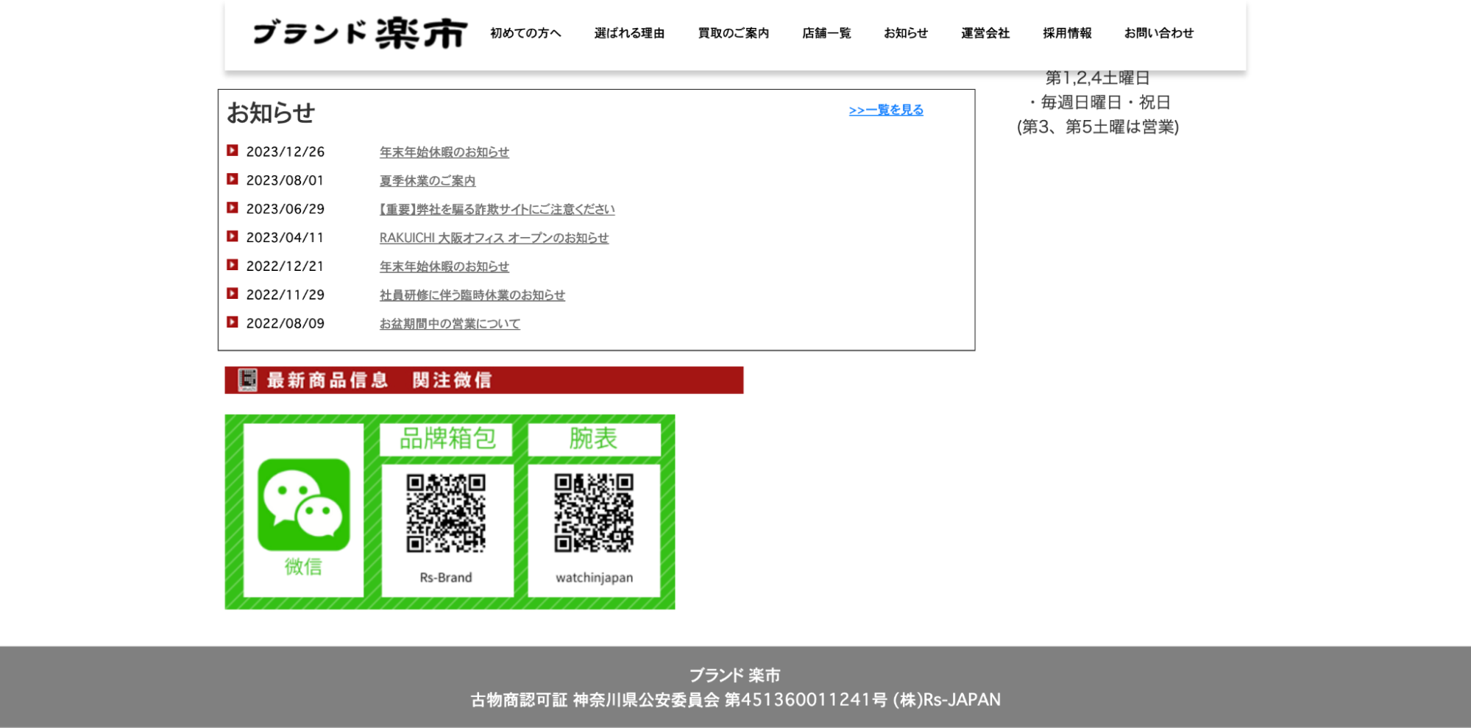This screenshot has width=1471, height=728.
Task: Open 夏季休業のご案内 news link
Action: click(x=428, y=181)
